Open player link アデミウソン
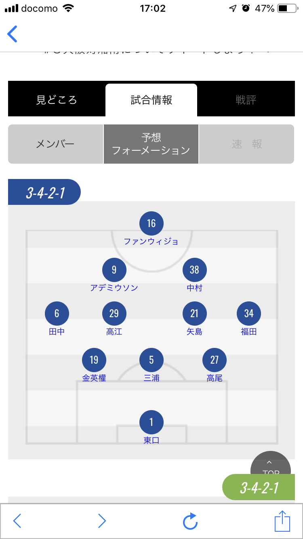 tap(114, 288)
